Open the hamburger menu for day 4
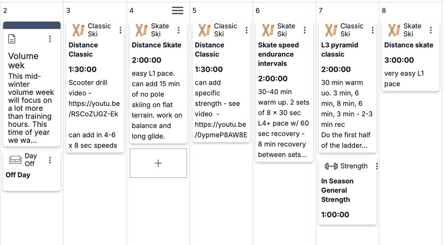 point(178,10)
